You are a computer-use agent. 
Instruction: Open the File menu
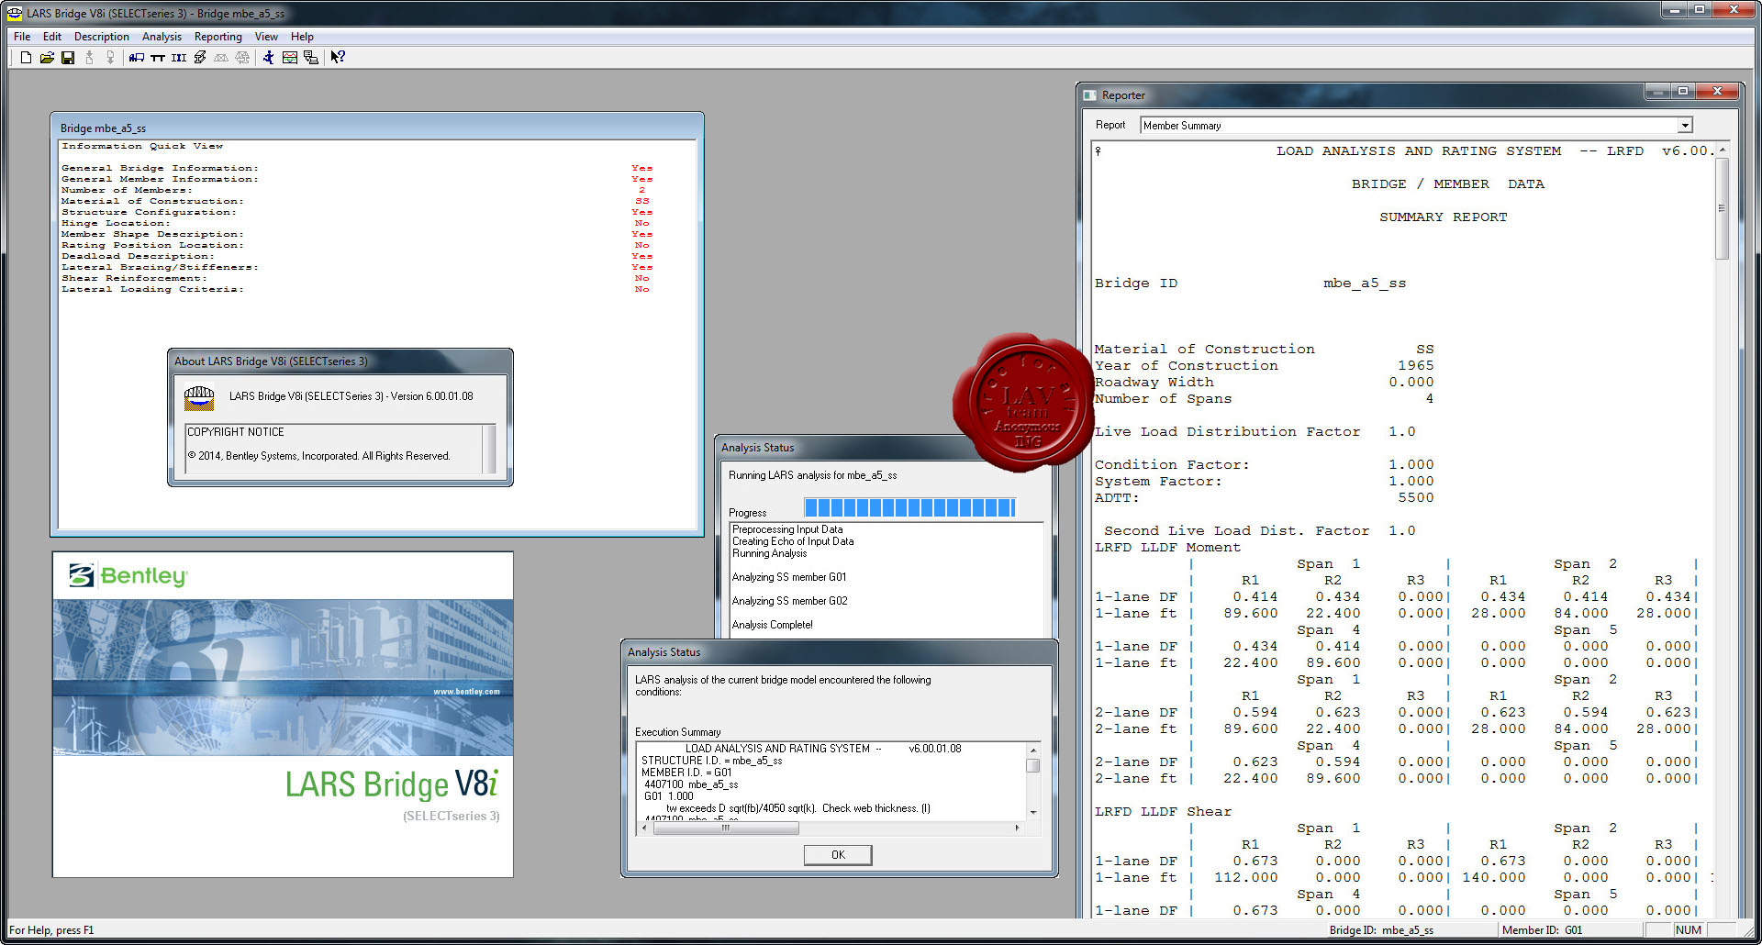point(22,37)
